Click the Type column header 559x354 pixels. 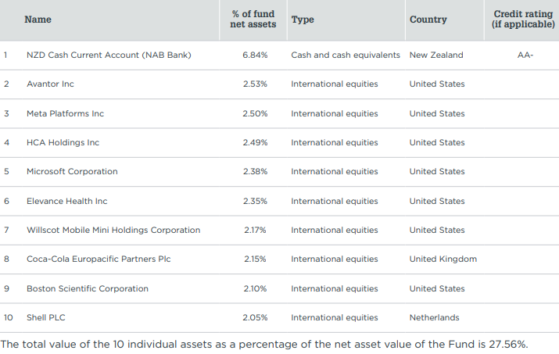pyautogui.click(x=303, y=20)
